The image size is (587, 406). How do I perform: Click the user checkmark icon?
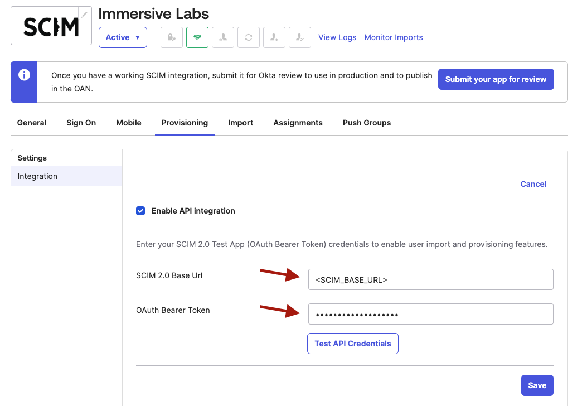point(300,37)
